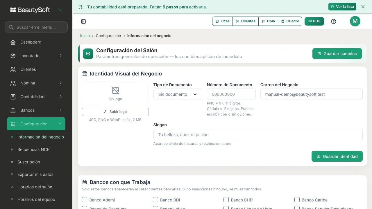372x209 pixels.
Task: Open the user avatar M menu
Action: (355, 21)
